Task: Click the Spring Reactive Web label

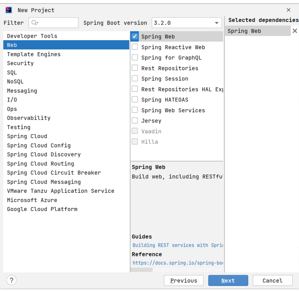Action: coord(173,47)
